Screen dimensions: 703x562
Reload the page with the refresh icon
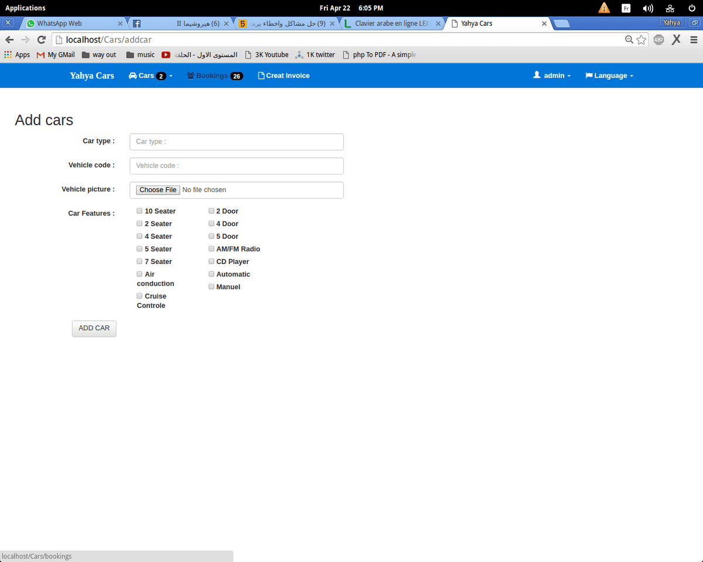coord(41,40)
